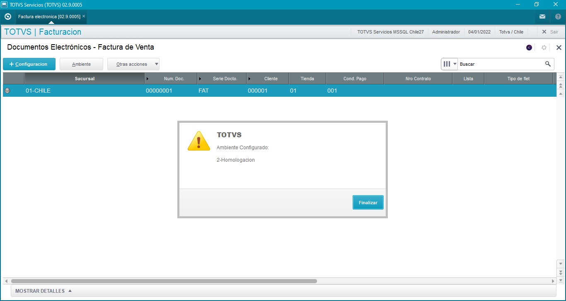Click the Cond. Pago column header
This screenshot has width=566, height=301.
tap(355, 79)
